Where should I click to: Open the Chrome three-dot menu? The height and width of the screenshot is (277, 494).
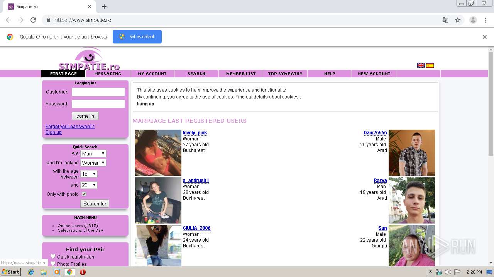pos(486,20)
